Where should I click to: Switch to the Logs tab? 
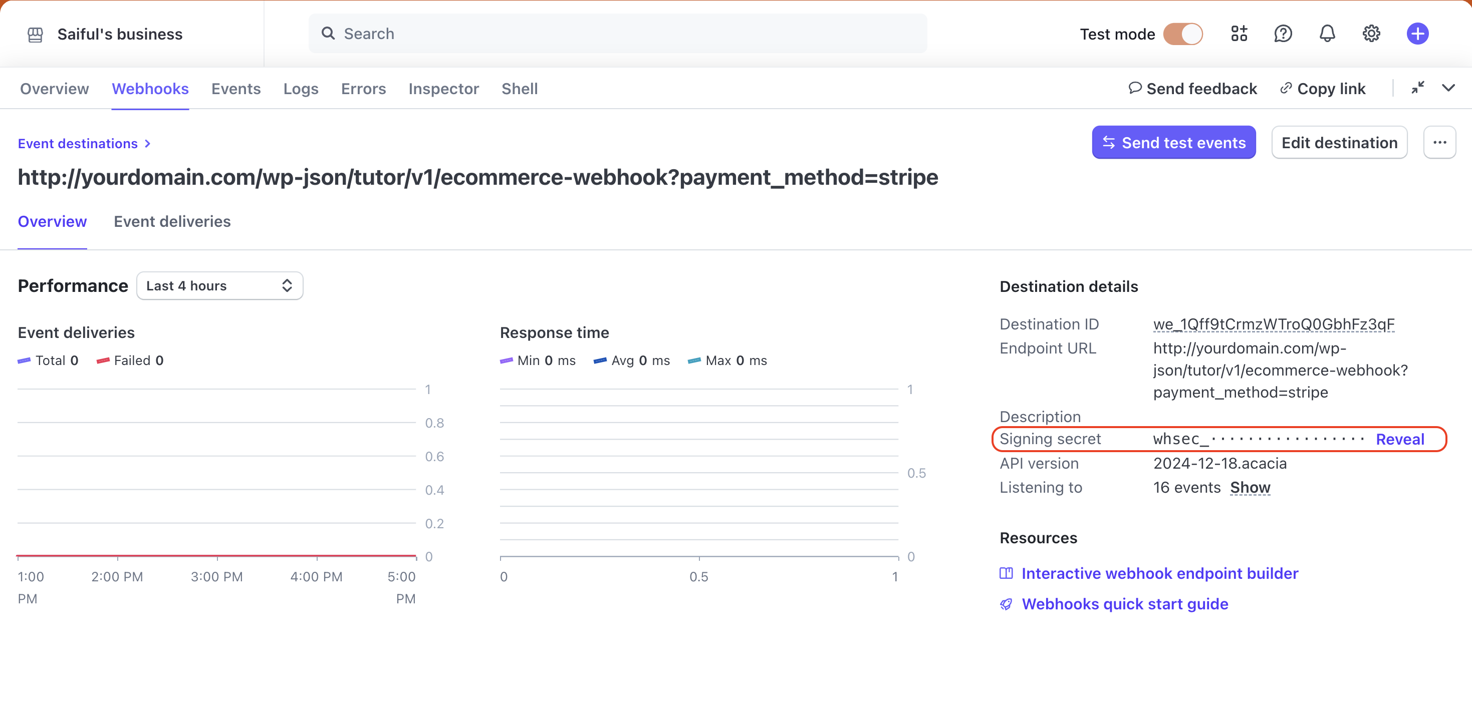pyautogui.click(x=300, y=88)
